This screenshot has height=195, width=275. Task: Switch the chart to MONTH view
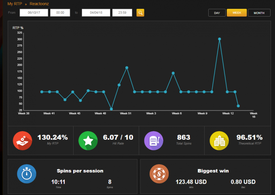pos(259,13)
